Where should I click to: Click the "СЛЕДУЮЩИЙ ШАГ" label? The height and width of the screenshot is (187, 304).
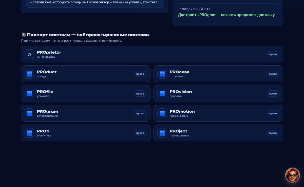[196, 9]
